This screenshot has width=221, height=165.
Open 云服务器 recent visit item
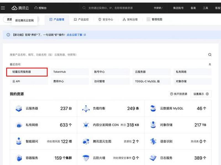point(151,72)
